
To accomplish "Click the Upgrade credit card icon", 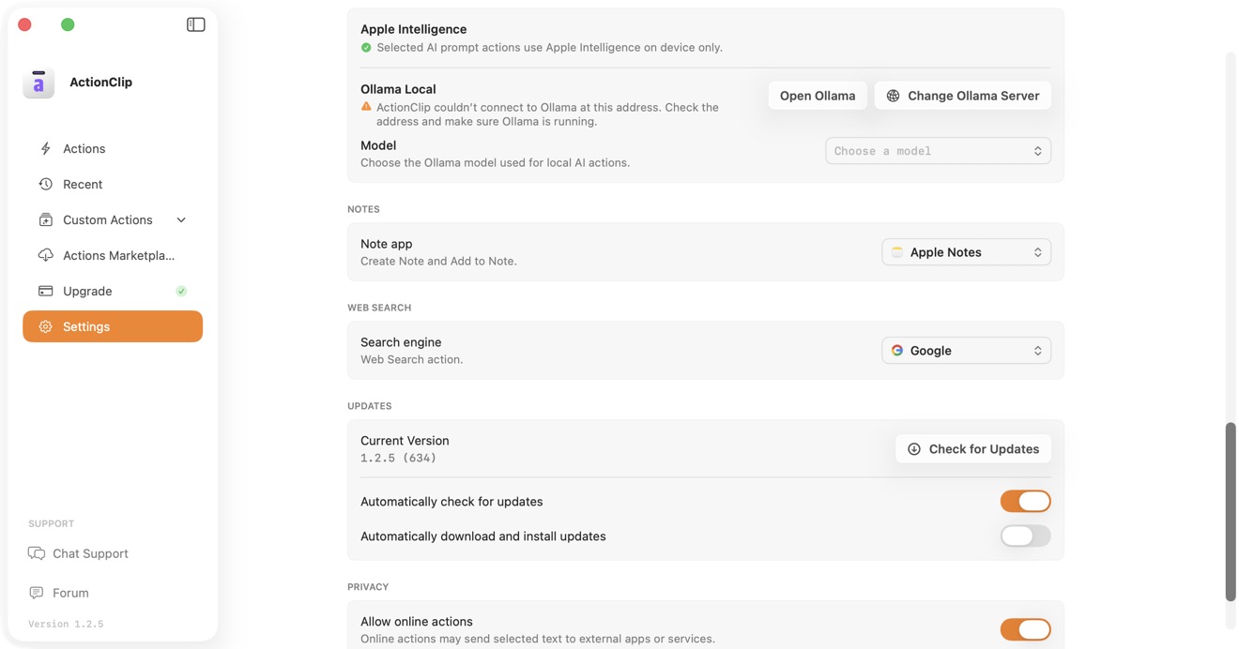I will 45,291.
